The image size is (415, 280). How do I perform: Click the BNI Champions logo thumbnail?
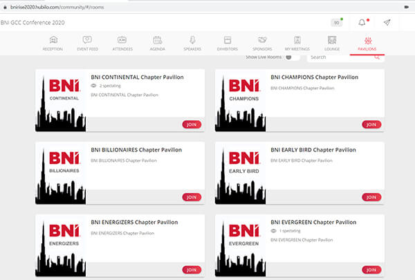tap(241, 100)
